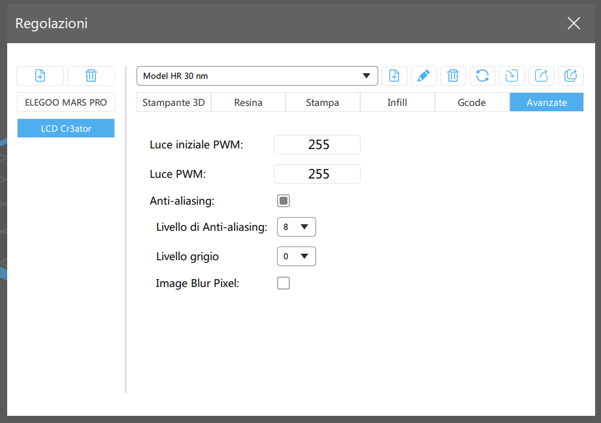Click the pencil icon to rename profile
This screenshot has height=423, width=601.
(x=423, y=76)
